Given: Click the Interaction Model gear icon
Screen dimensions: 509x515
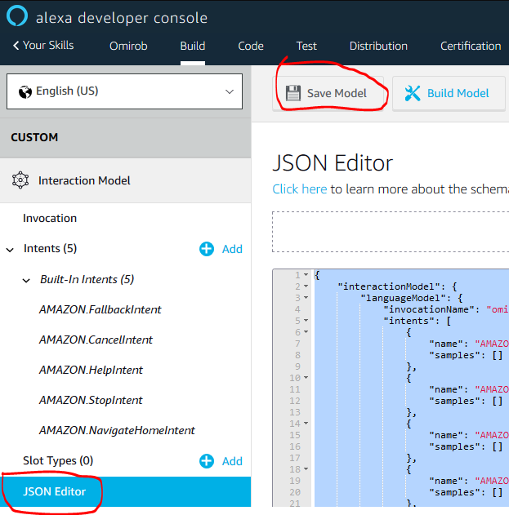Looking at the screenshot, I should click(x=20, y=180).
